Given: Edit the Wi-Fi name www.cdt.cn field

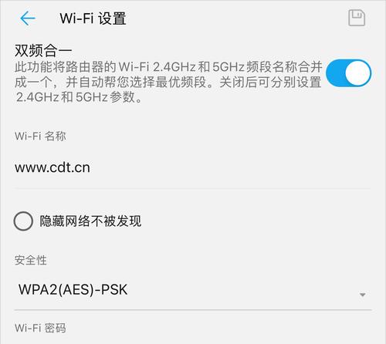Looking at the screenshot, I should [192, 168].
